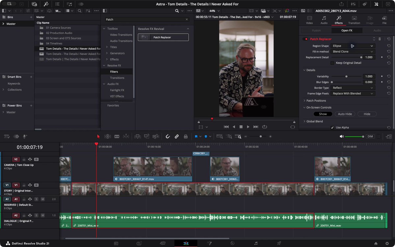Open the File inspector tab
The image size is (395, 247).
pos(384,20)
